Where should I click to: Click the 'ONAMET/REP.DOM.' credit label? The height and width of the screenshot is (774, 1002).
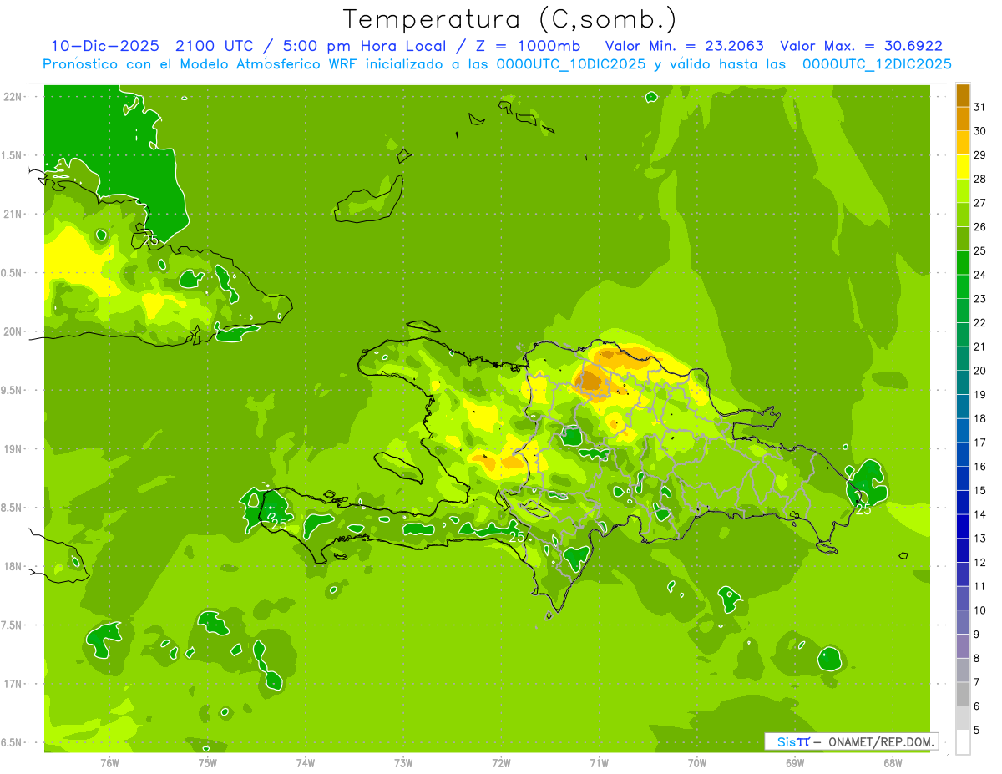tap(881, 741)
